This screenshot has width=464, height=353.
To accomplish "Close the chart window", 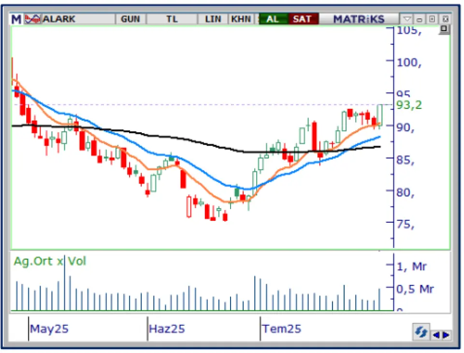I will (445, 19).
